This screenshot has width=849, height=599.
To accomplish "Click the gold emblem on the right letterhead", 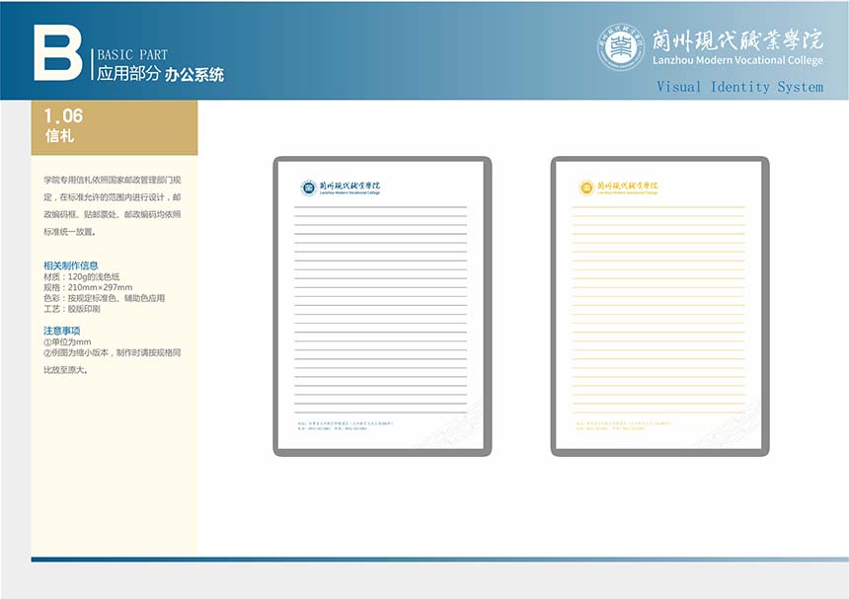I will coord(586,187).
